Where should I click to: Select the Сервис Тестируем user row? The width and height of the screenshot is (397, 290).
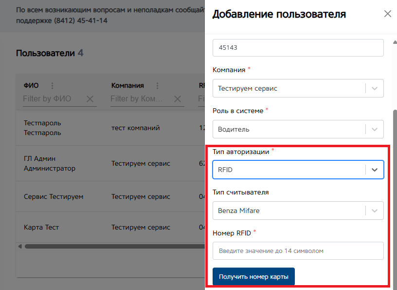pyautogui.click(x=110, y=196)
